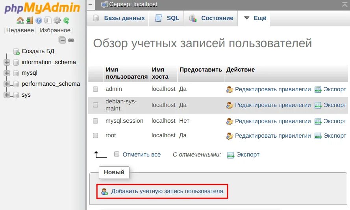Image resolution: width=350 pixels, height=210 pixels.
Task: Open navigation panel settings gear
Action: pyautogui.click(x=57, y=20)
